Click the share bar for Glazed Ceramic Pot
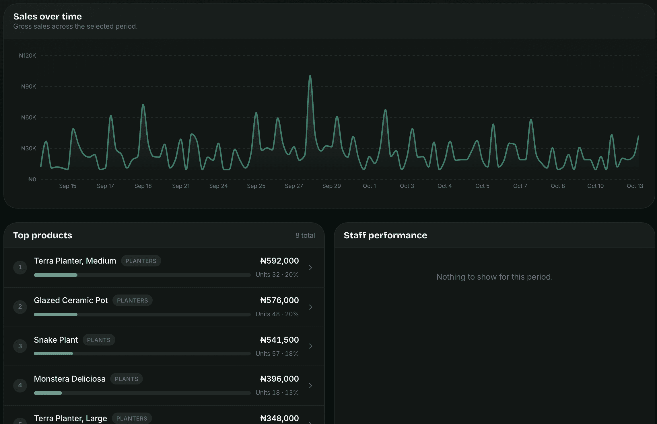Image resolution: width=657 pixels, height=424 pixels. click(142, 315)
